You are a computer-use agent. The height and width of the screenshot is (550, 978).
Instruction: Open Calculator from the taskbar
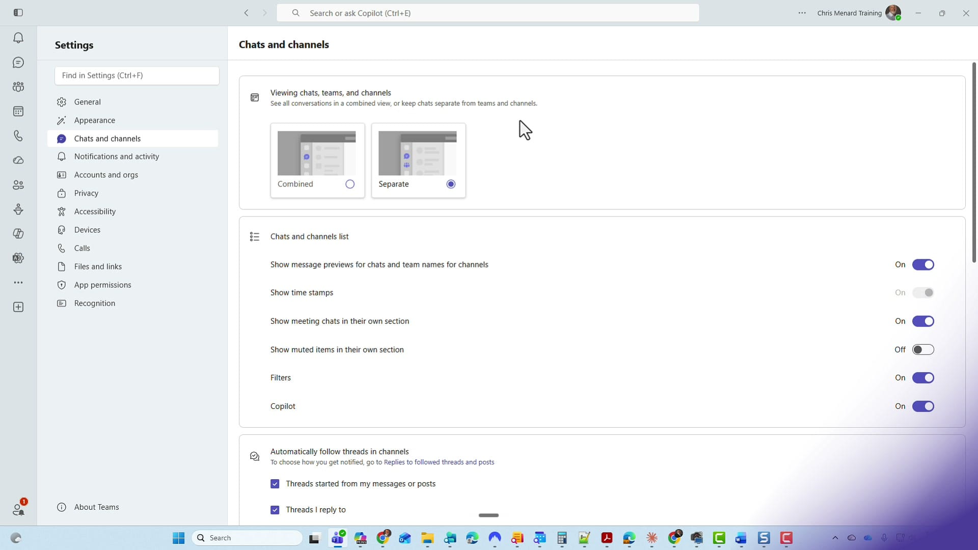coord(562,538)
